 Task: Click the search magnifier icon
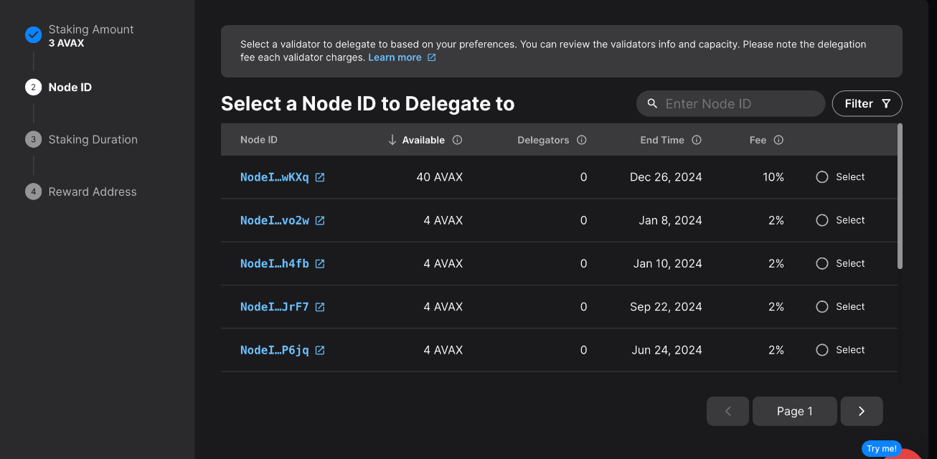(x=652, y=103)
